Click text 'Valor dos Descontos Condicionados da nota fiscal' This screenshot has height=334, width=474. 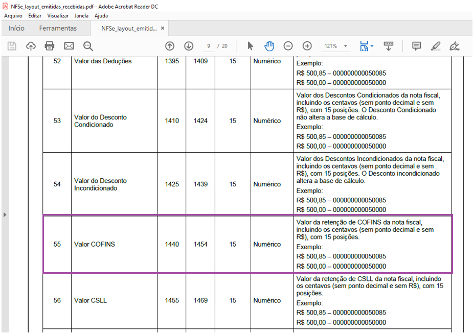(x=368, y=96)
